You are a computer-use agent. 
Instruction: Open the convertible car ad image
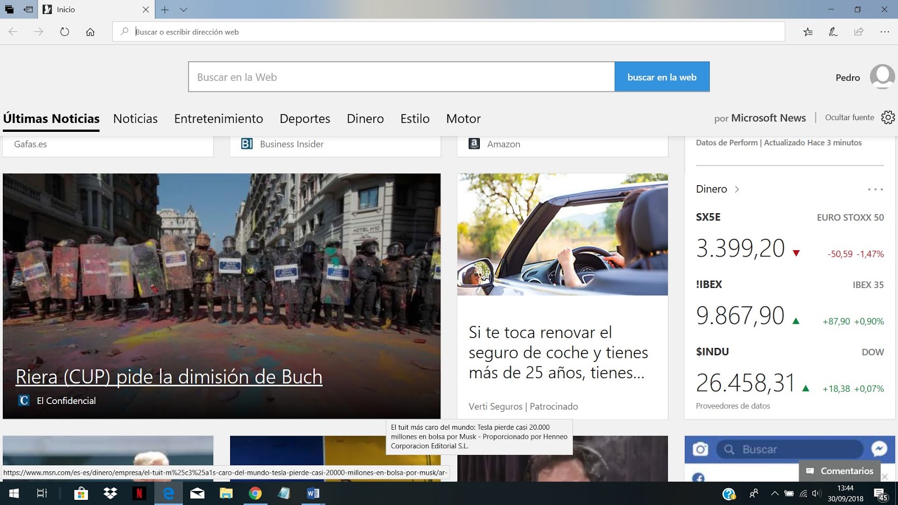[562, 235]
